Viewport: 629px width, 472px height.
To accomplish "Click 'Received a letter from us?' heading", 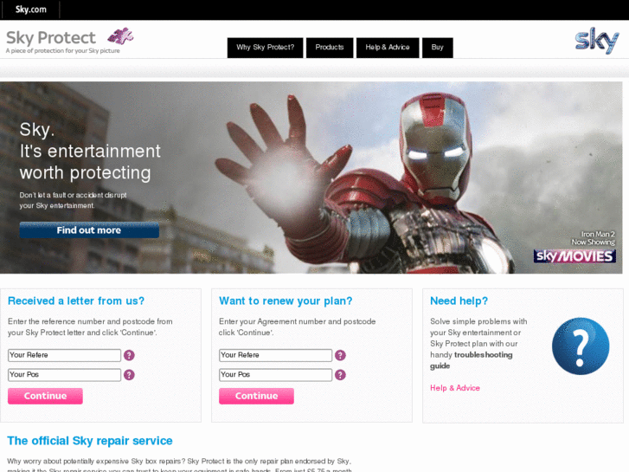I will click(76, 301).
